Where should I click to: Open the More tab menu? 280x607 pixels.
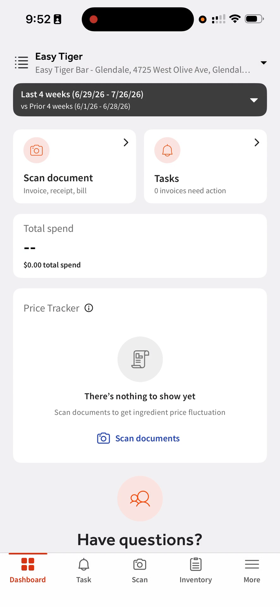point(252,571)
